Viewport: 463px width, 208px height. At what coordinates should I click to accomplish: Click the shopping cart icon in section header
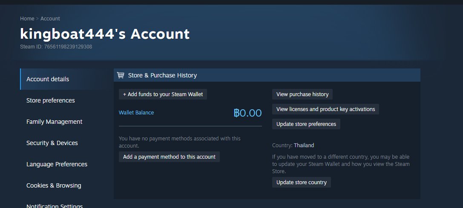(121, 75)
